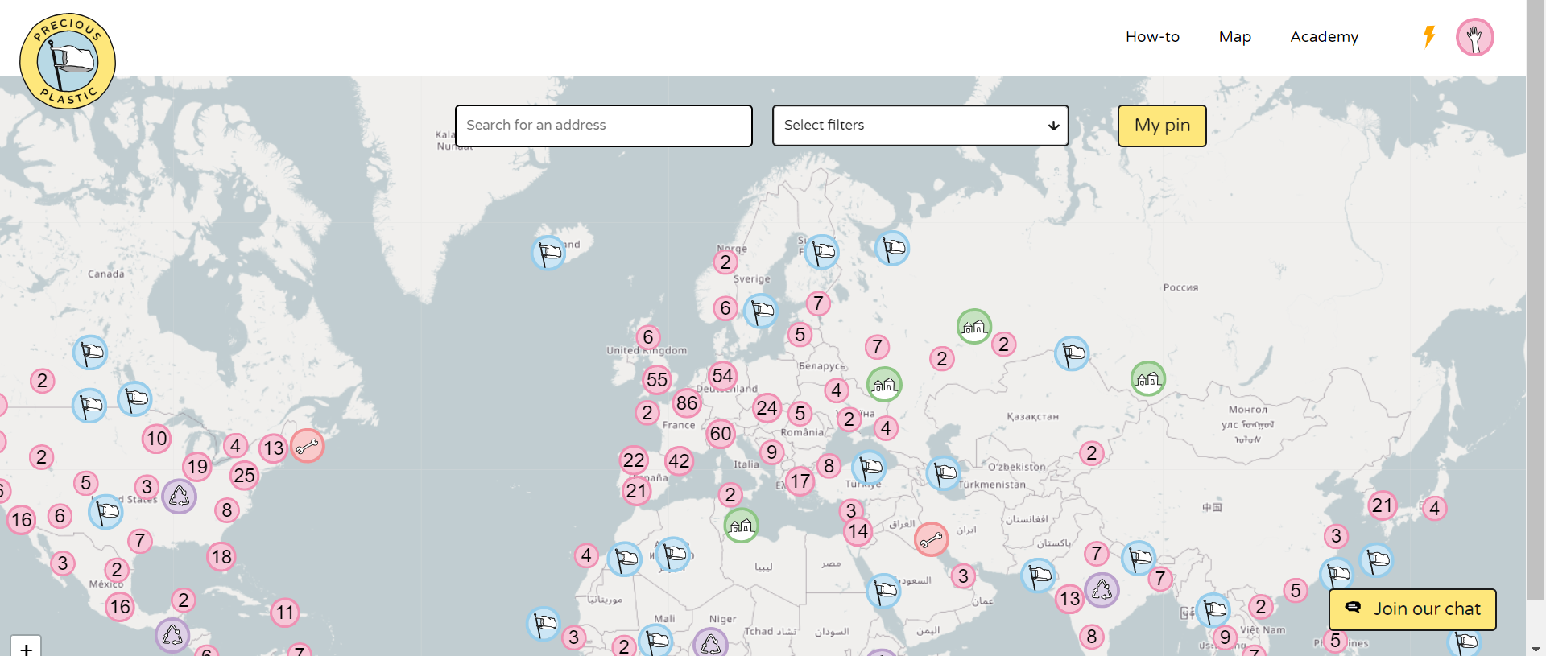
Task: Select the green workspace pin in Tunisia
Action: pyautogui.click(x=741, y=526)
